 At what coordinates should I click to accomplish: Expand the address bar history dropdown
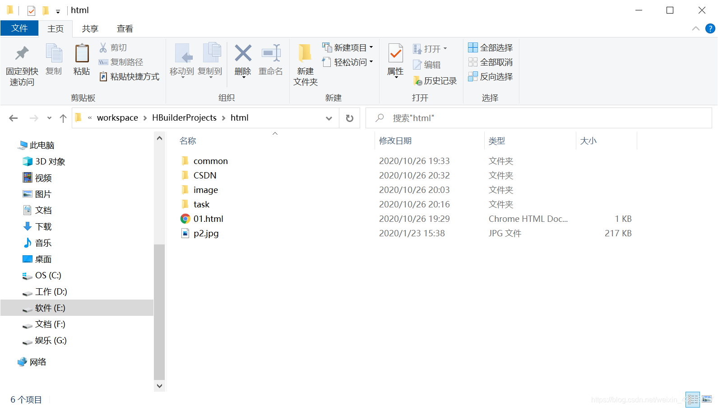(329, 118)
